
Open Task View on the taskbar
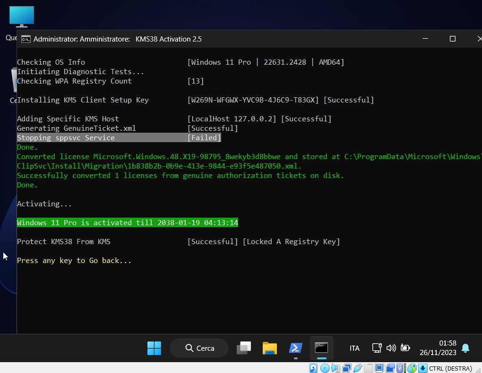click(x=244, y=348)
